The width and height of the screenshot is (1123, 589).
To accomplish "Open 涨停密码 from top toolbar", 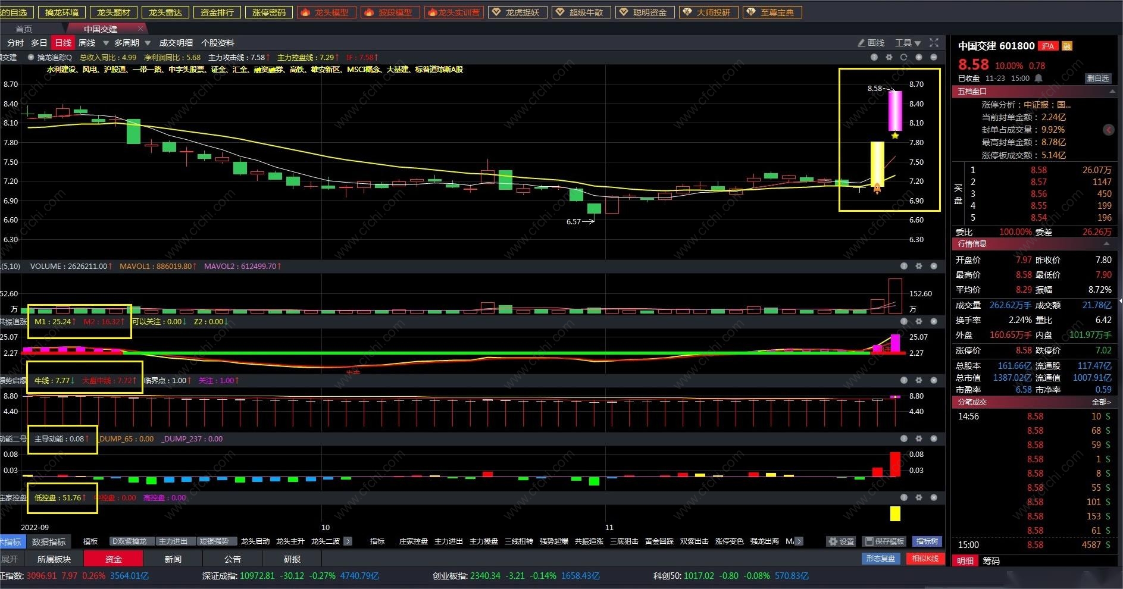I will point(269,12).
